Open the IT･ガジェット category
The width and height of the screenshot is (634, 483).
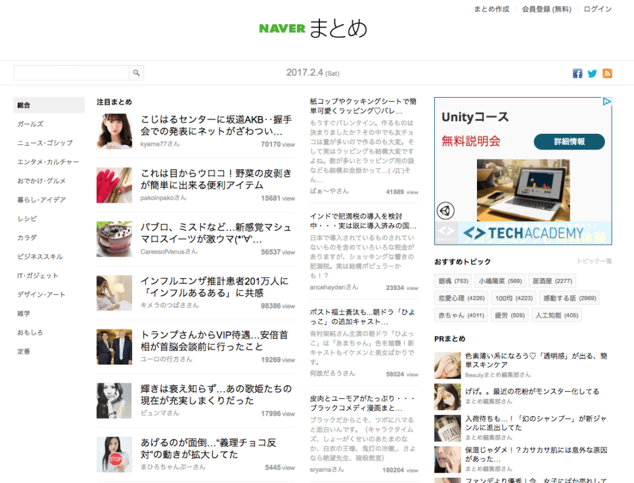[x=37, y=276]
